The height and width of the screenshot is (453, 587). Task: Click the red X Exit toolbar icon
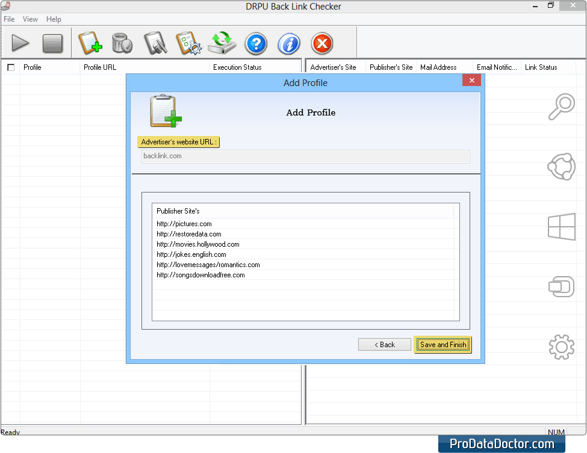[322, 43]
